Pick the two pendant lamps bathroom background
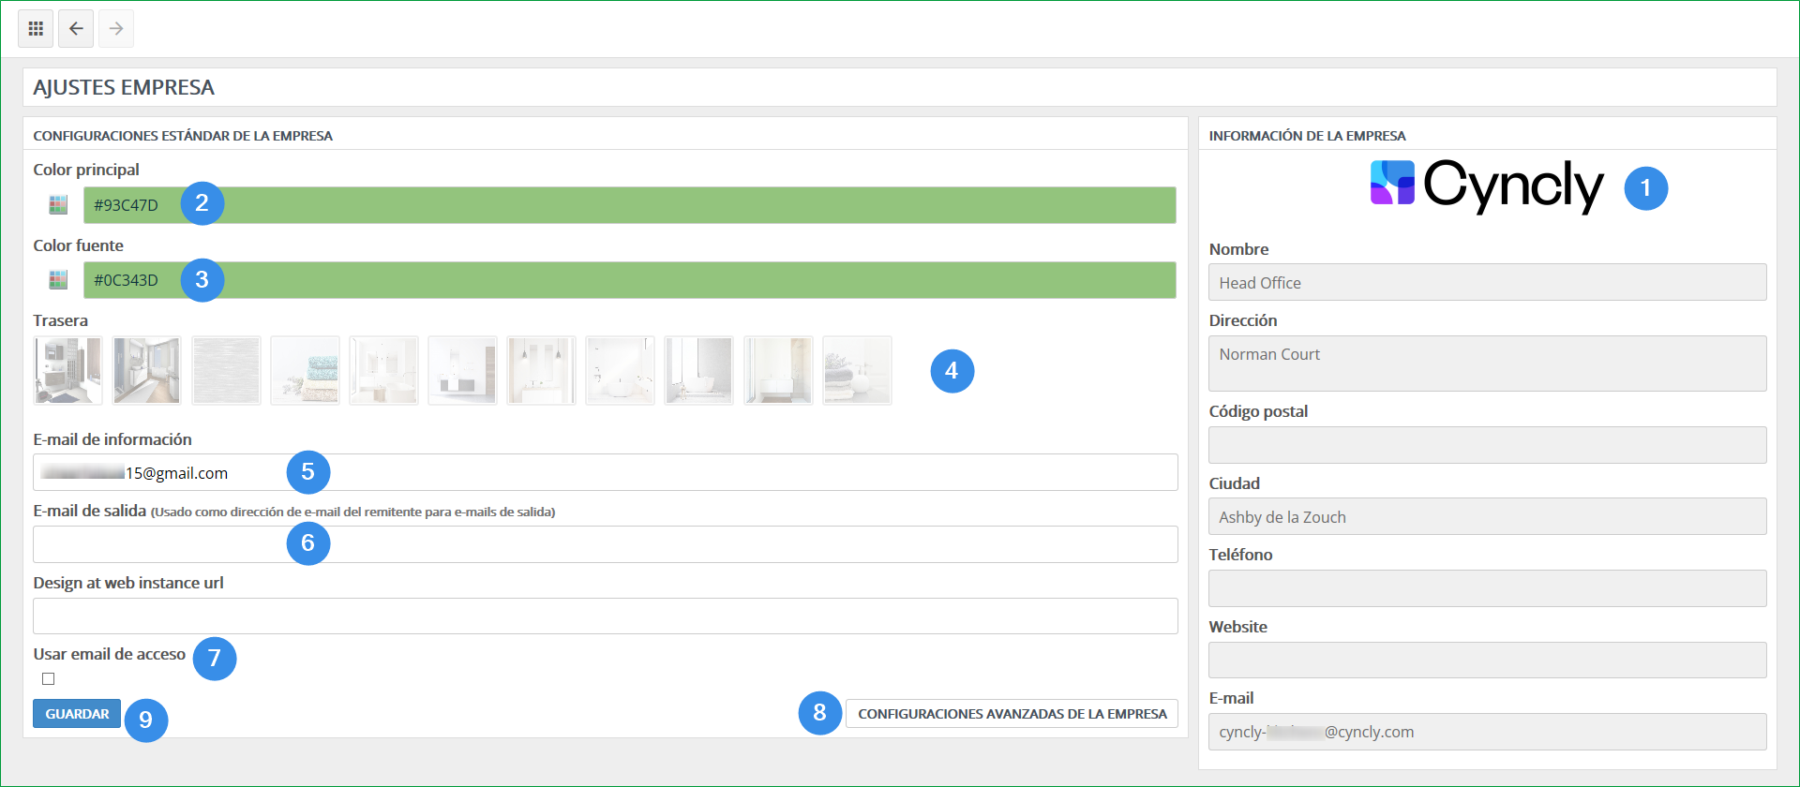 pyautogui.click(x=541, y=370)
